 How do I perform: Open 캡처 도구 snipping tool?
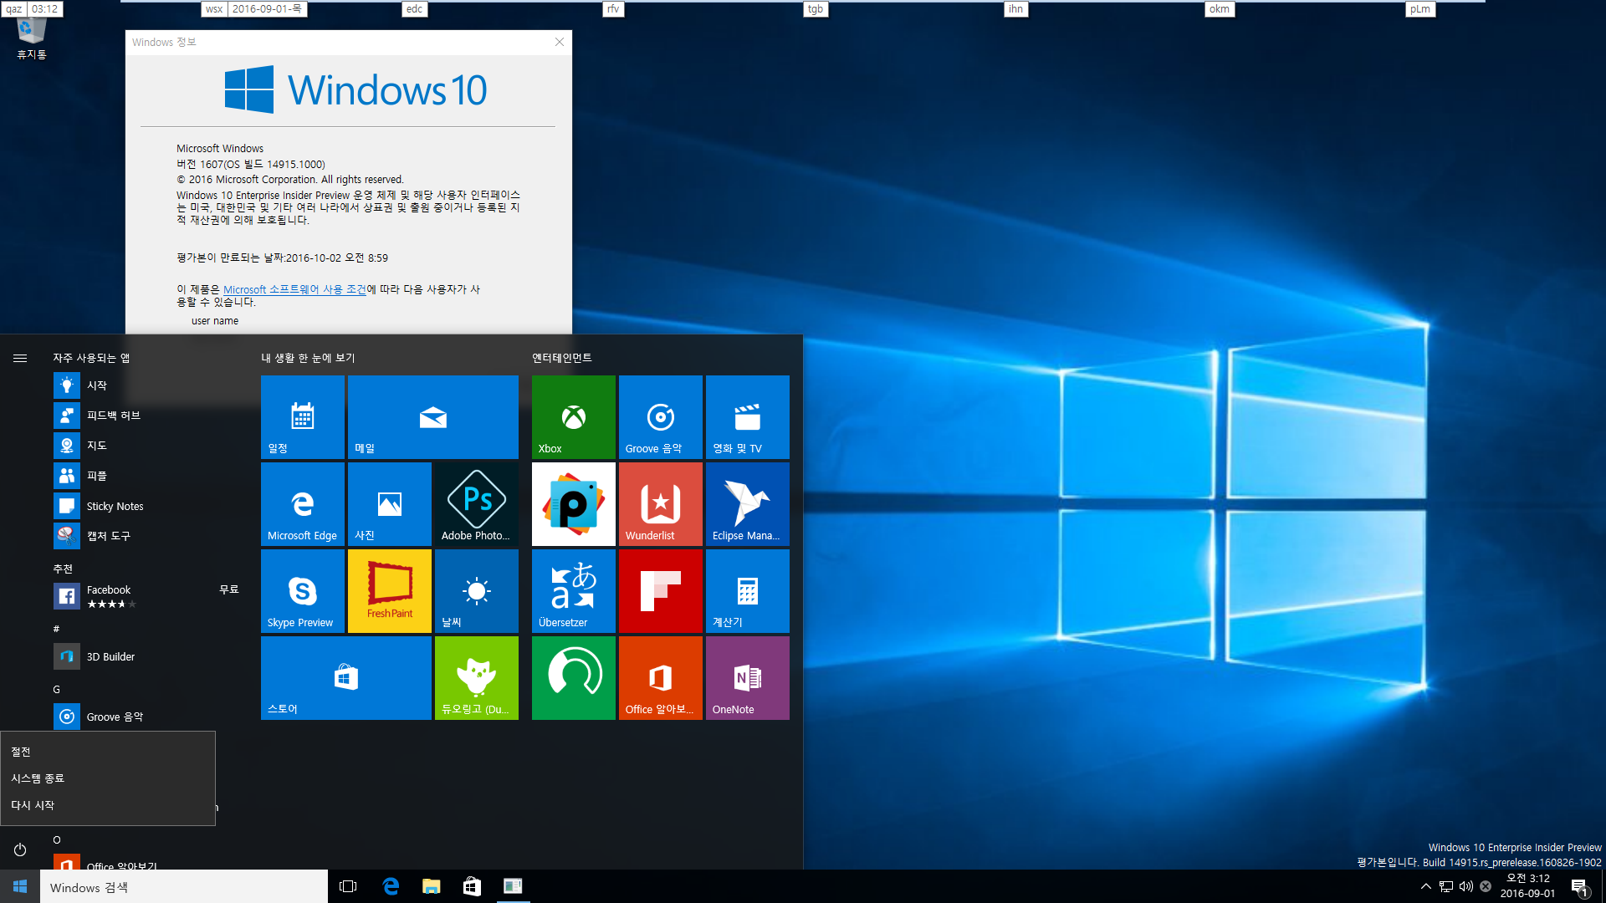[146, 536]
